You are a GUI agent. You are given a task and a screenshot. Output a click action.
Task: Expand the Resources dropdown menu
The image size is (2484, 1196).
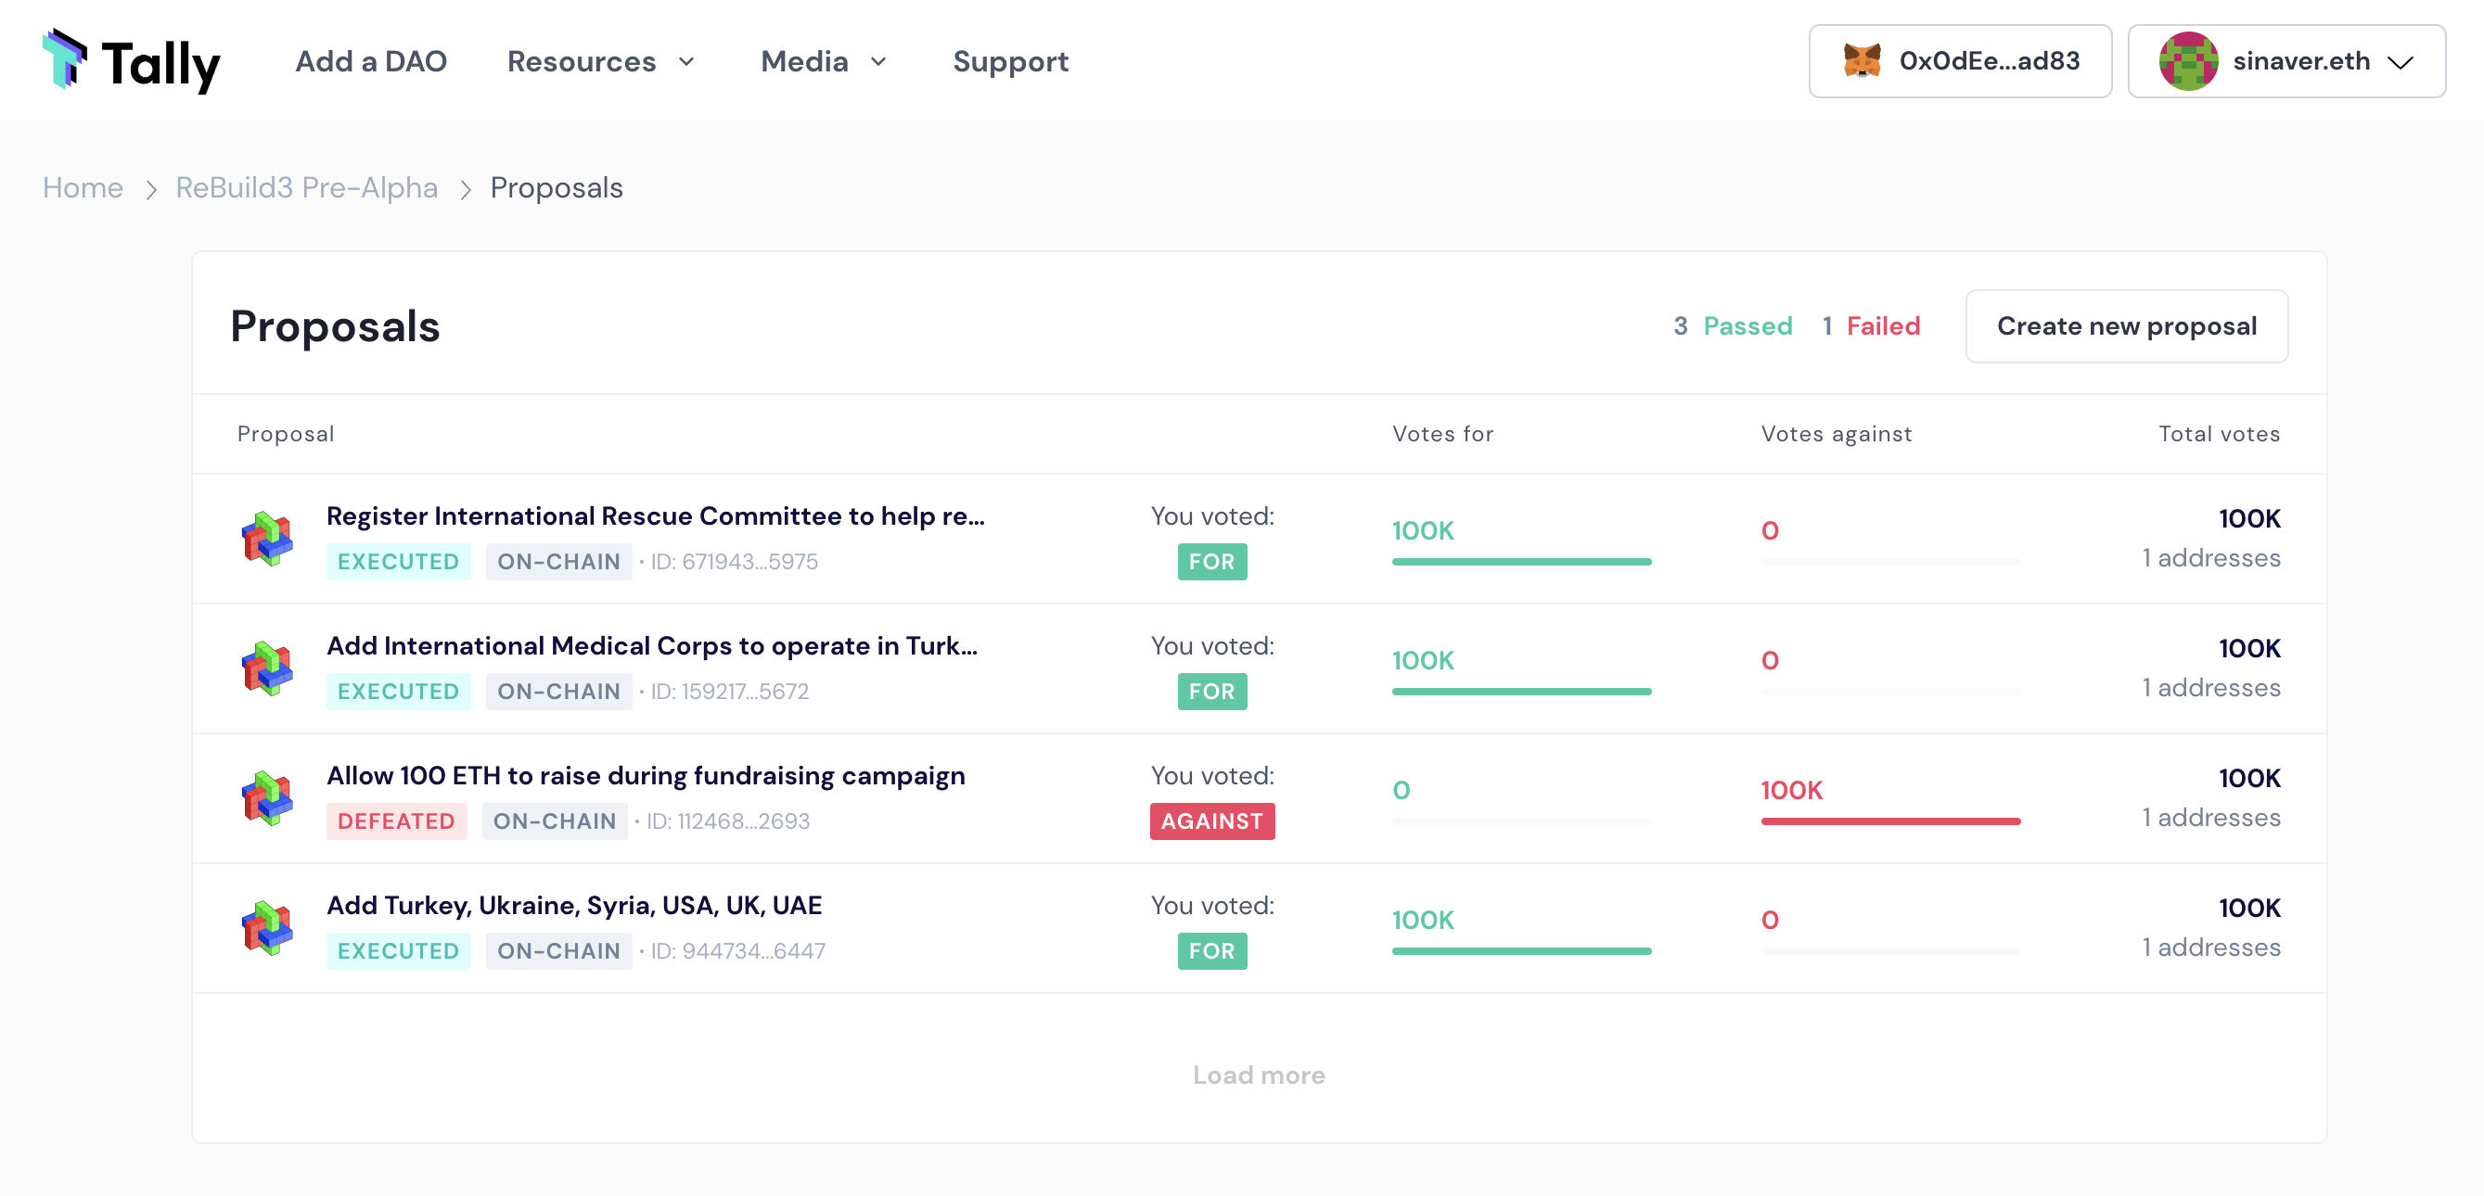coord(601,62)
